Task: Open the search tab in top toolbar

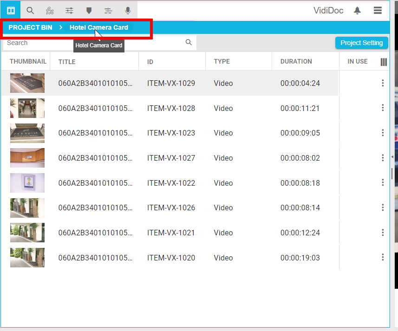Action: click(30, 10)
